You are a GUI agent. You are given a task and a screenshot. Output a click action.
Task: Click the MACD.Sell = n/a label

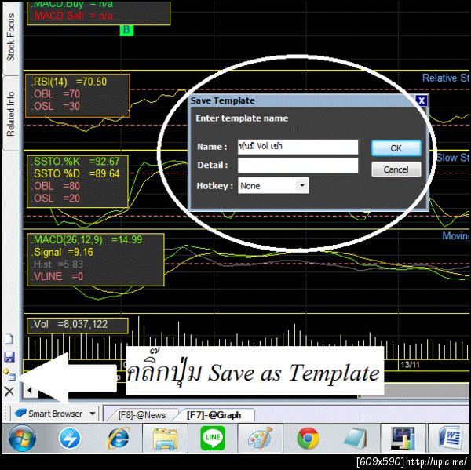[73, 16]
